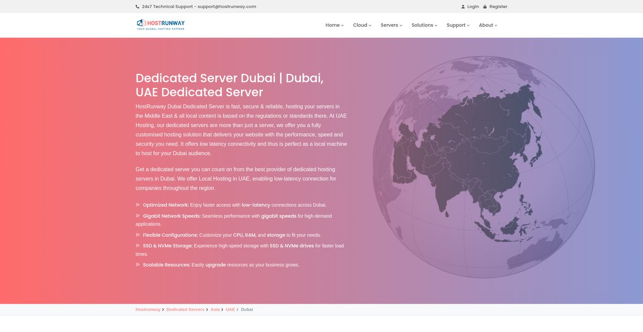This screenshot has height=332, width=643.
Task: Click the double-arrow bullet before SSD & NVMe Storage
Action: 138,245
